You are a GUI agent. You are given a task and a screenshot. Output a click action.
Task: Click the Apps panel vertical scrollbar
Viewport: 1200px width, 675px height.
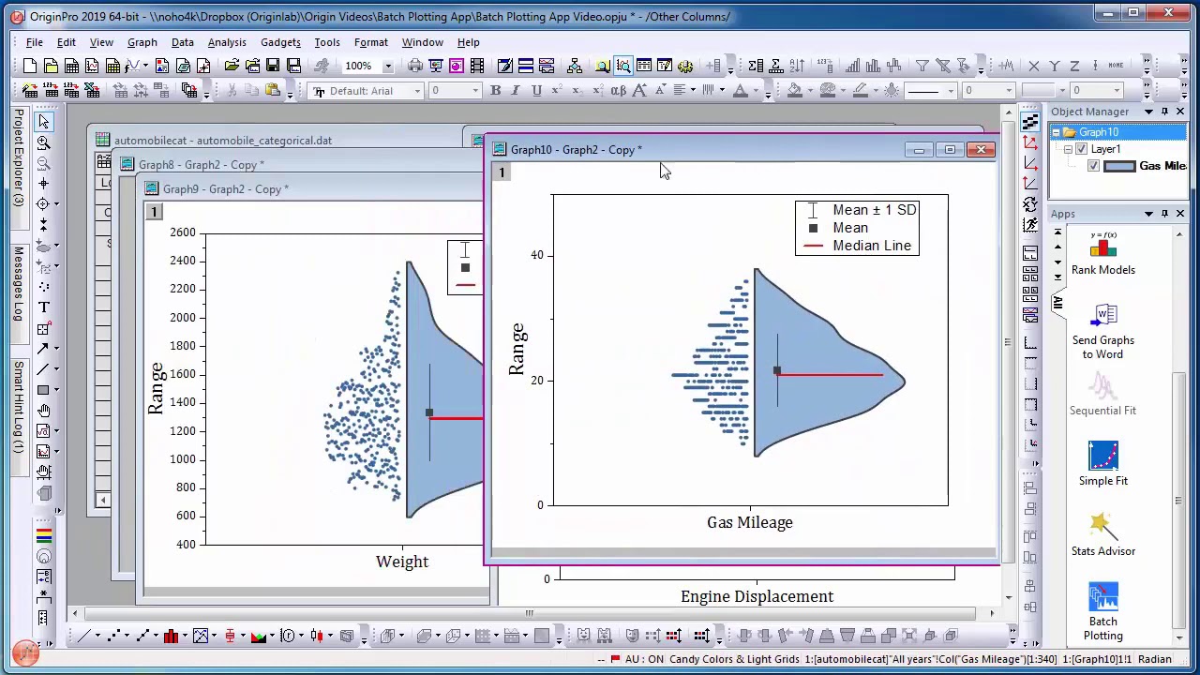[1179, 436]
